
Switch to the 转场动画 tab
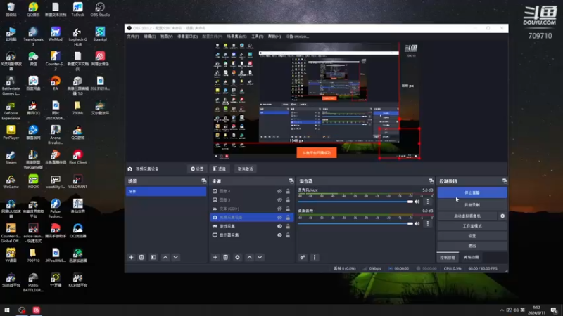pyautogui.click(x=471, y=257)
